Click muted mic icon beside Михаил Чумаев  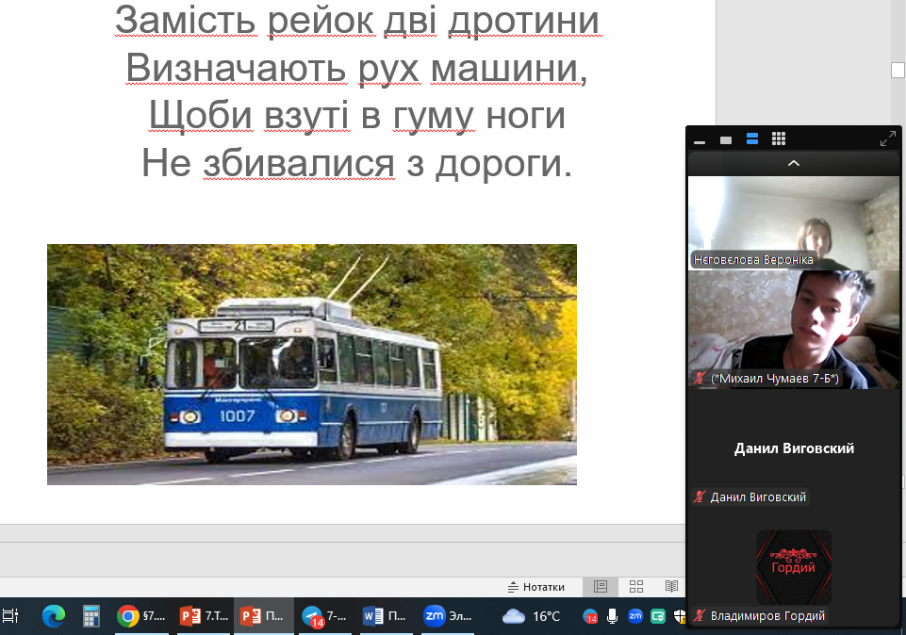tap(700, 378)
